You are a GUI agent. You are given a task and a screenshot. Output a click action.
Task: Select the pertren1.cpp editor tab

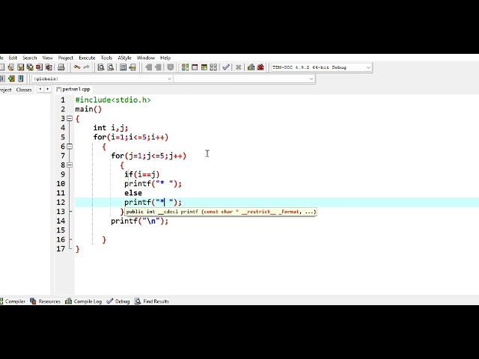(73, 89)
